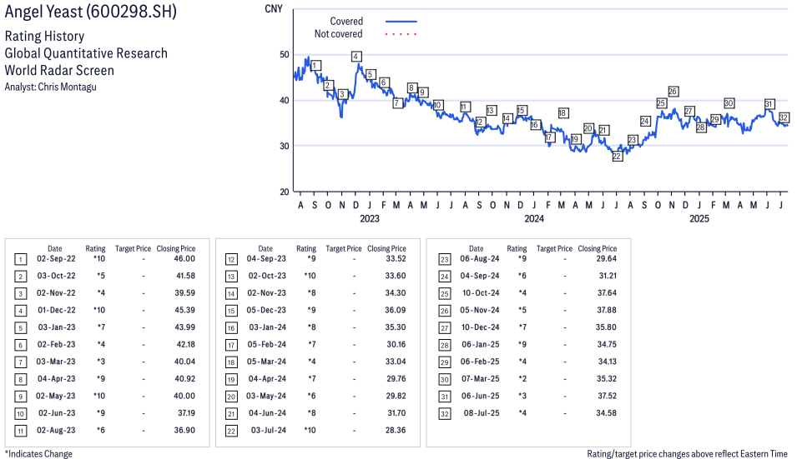
Task: Click the closing price 29.64
Action: (607, 259)
